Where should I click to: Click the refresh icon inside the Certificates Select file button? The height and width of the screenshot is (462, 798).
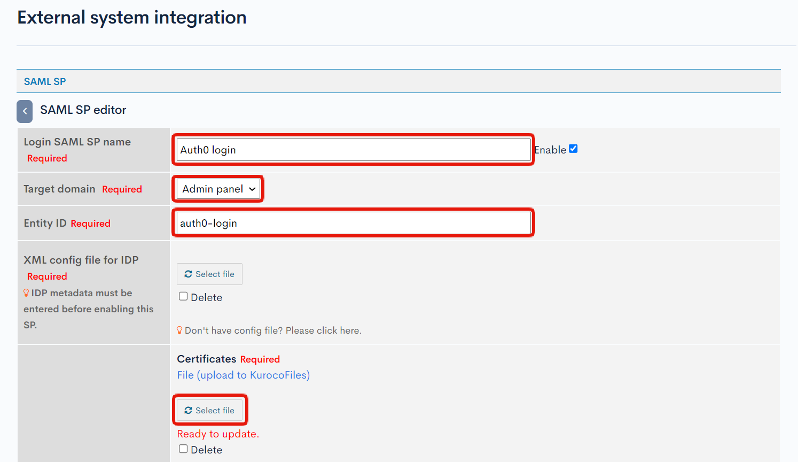pos(189,410)
